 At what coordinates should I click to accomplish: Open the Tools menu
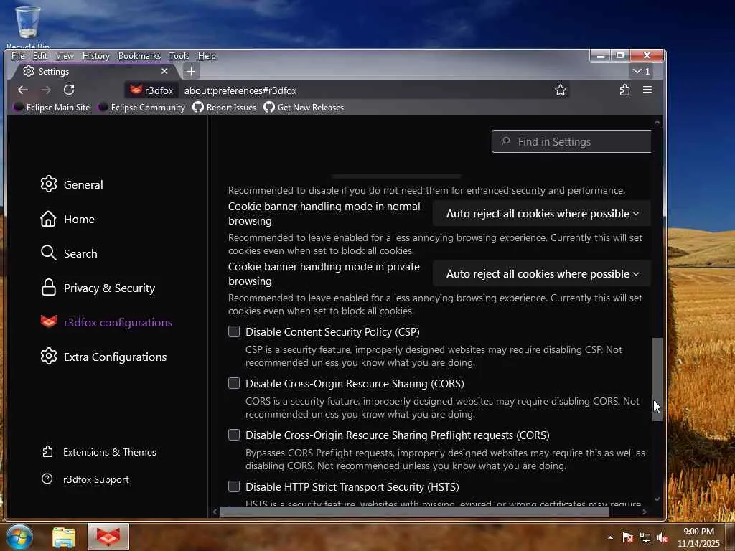tap(179, 56)
